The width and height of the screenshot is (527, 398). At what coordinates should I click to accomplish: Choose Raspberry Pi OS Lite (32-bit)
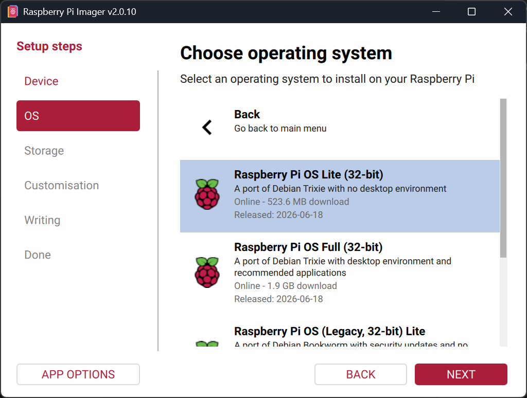click(x=340, y=196)
